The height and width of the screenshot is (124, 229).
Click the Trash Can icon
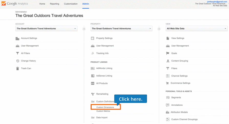click(x=17, y=68)
